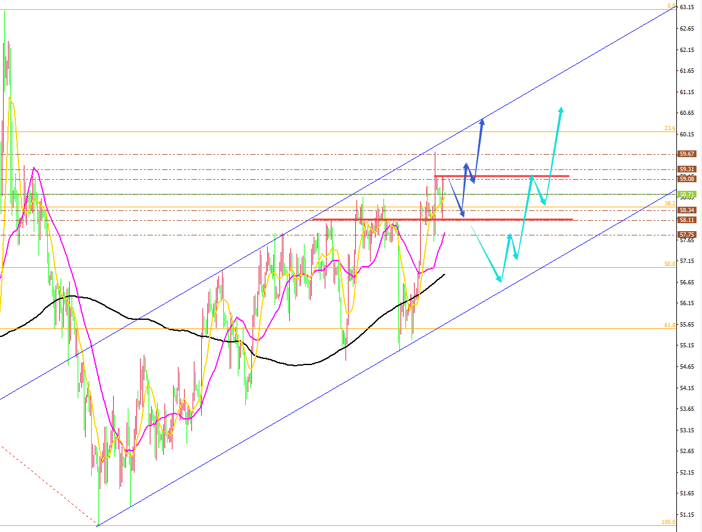Click the 58.34 price level label
702x532 pixels.
[687, 210]
